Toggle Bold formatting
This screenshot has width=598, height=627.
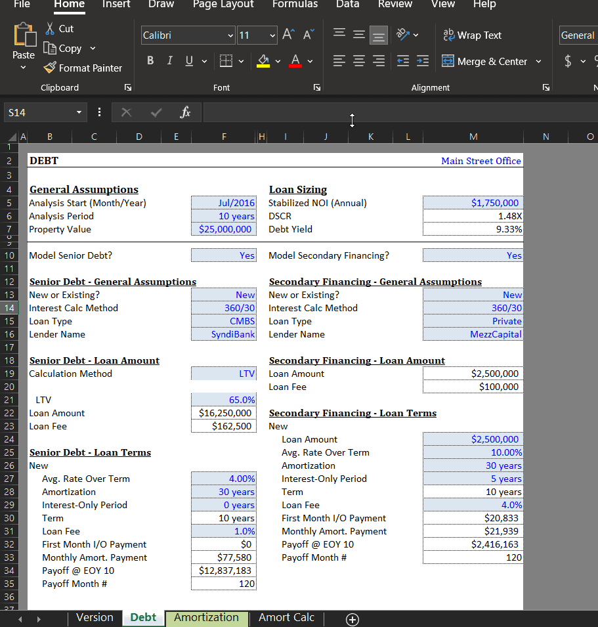click(x=150, y=61)
